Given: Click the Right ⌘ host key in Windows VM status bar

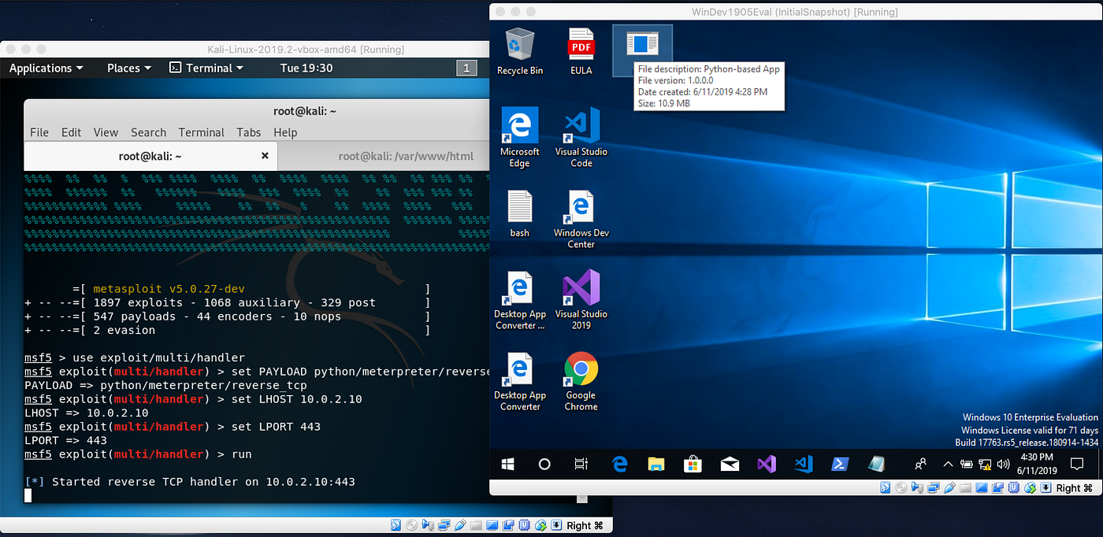Looking at the screenshot, I should pyautogui.click(x=1075, y=488).
